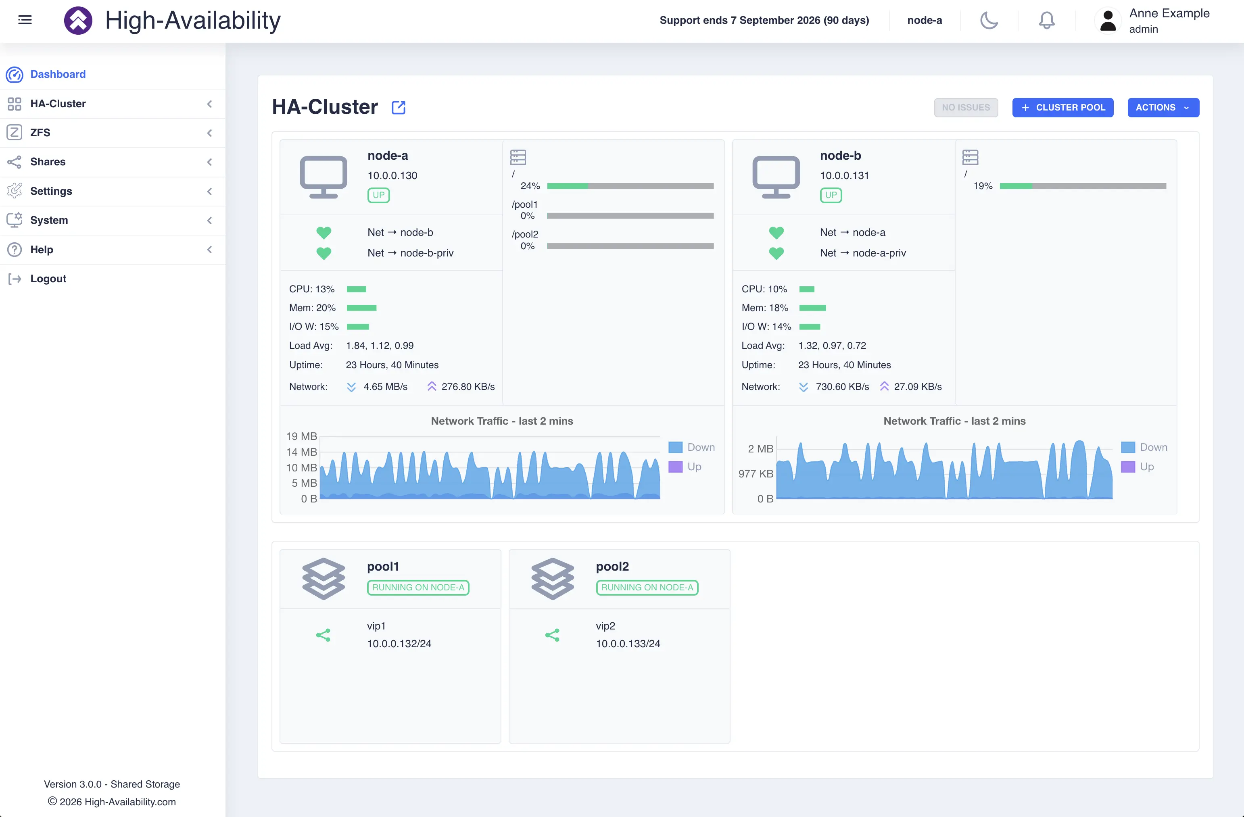The width and height of the screenshot is (1244, 817).
Task: Click the High-Availability logo
Action: coord(78,21)
